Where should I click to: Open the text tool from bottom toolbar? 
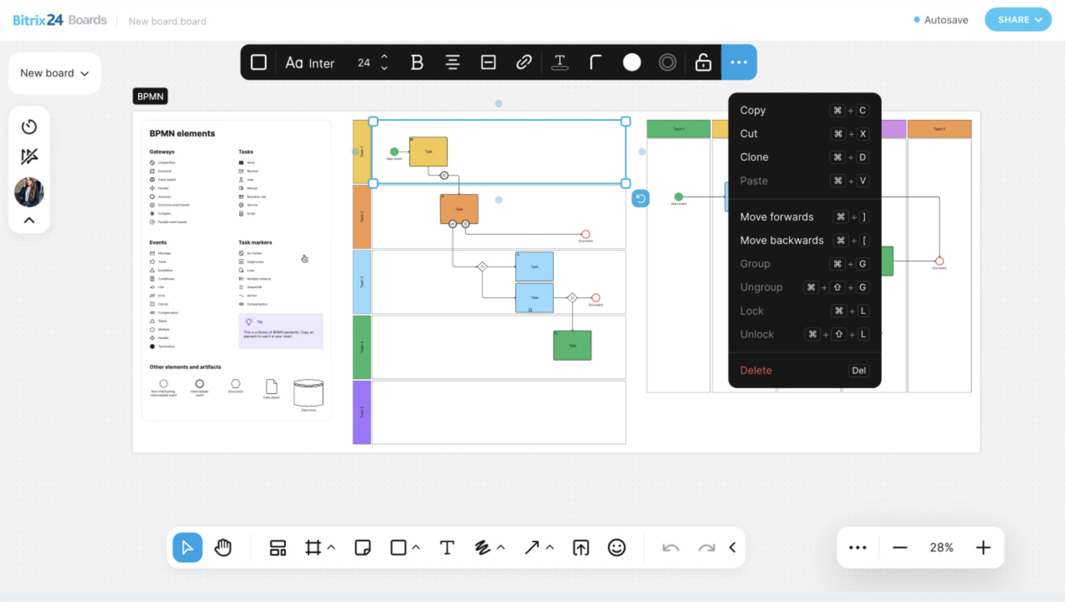pyautogui.click(x=447, y=547)
